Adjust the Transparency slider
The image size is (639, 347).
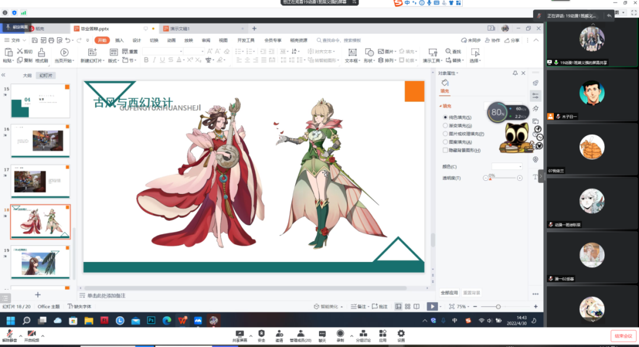tap(502, 178)
